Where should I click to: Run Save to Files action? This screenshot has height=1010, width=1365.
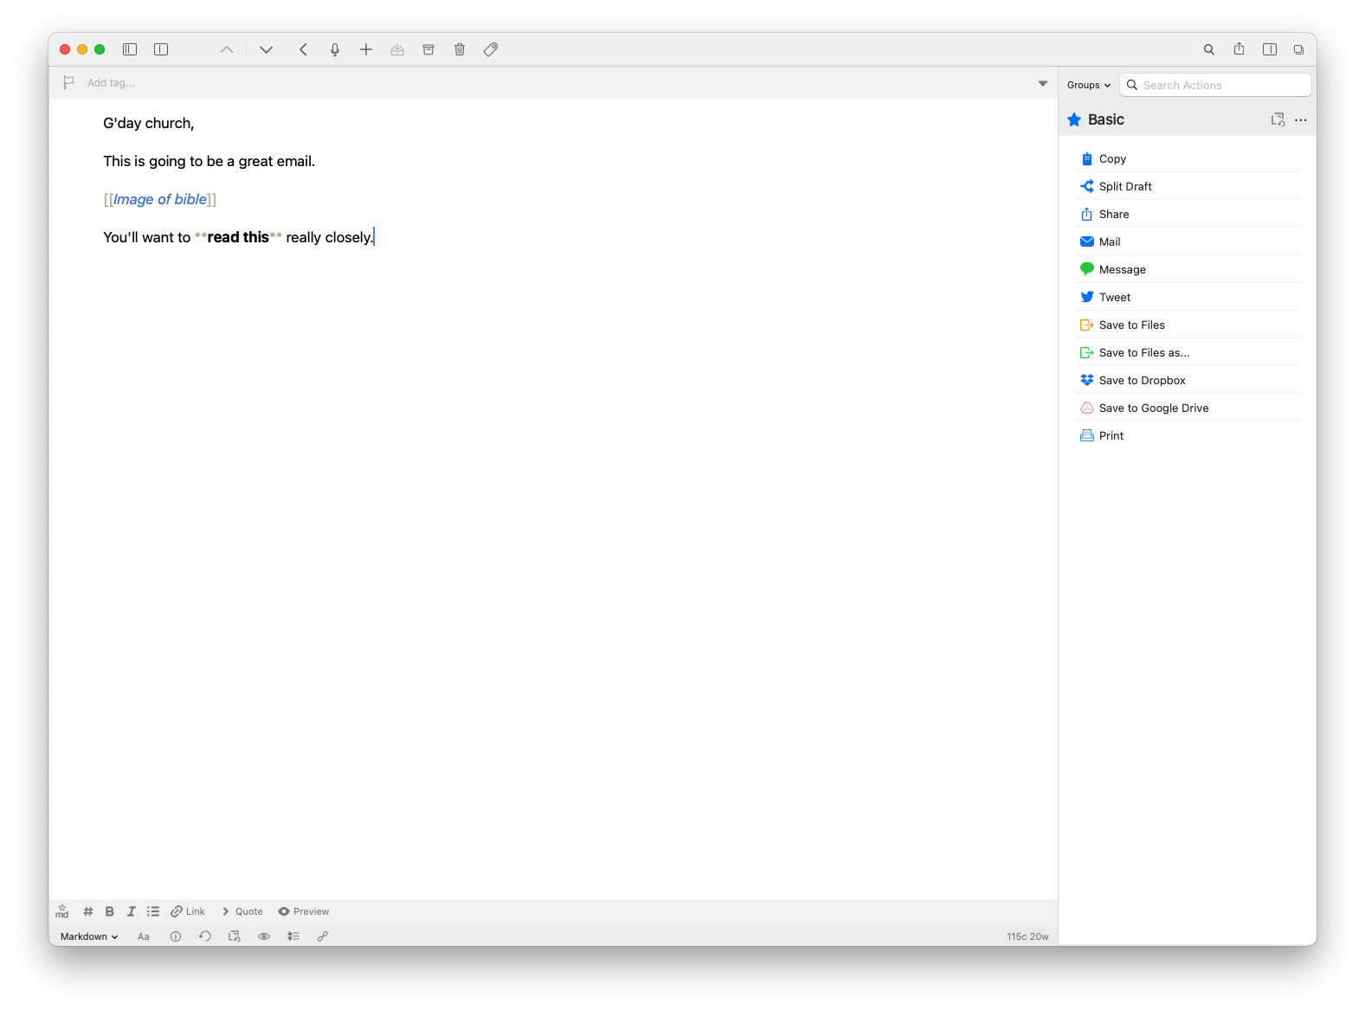(1188, 325)
